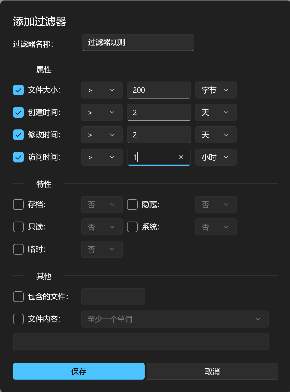Click the wide content text box above 保存
The image size is (290, 392).
141,341
